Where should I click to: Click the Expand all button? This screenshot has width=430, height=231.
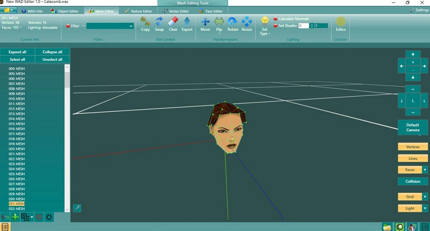(17, 52)
